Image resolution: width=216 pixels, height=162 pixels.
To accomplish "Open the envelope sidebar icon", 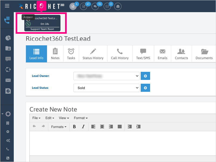I will click(x=8, y=80).
